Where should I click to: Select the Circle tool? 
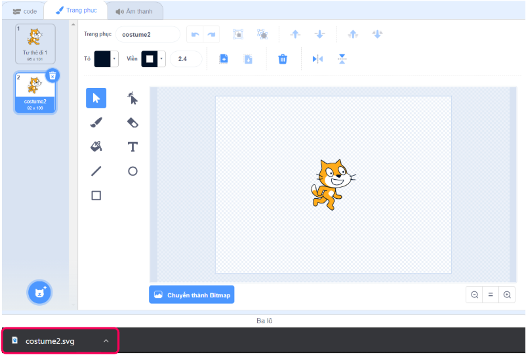(132, 171)
